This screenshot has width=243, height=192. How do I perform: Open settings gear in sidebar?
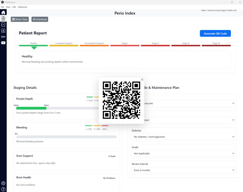tap(3, 183)
